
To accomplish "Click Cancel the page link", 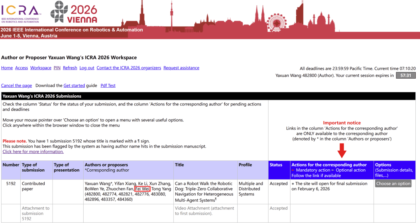I will (x=16, y=86).
